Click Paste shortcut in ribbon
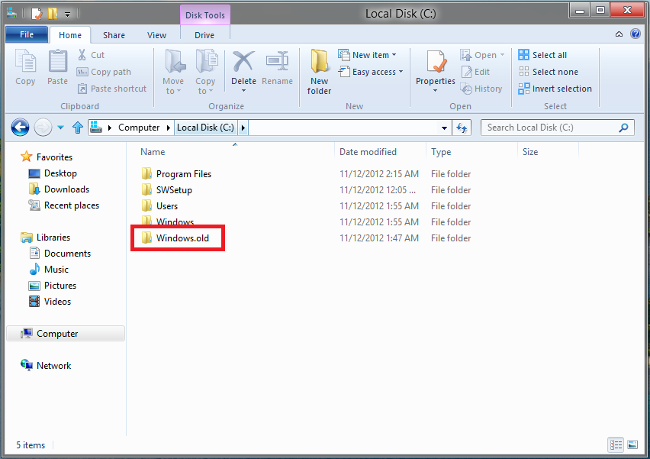The image size is (650, 459). point(112,89)
